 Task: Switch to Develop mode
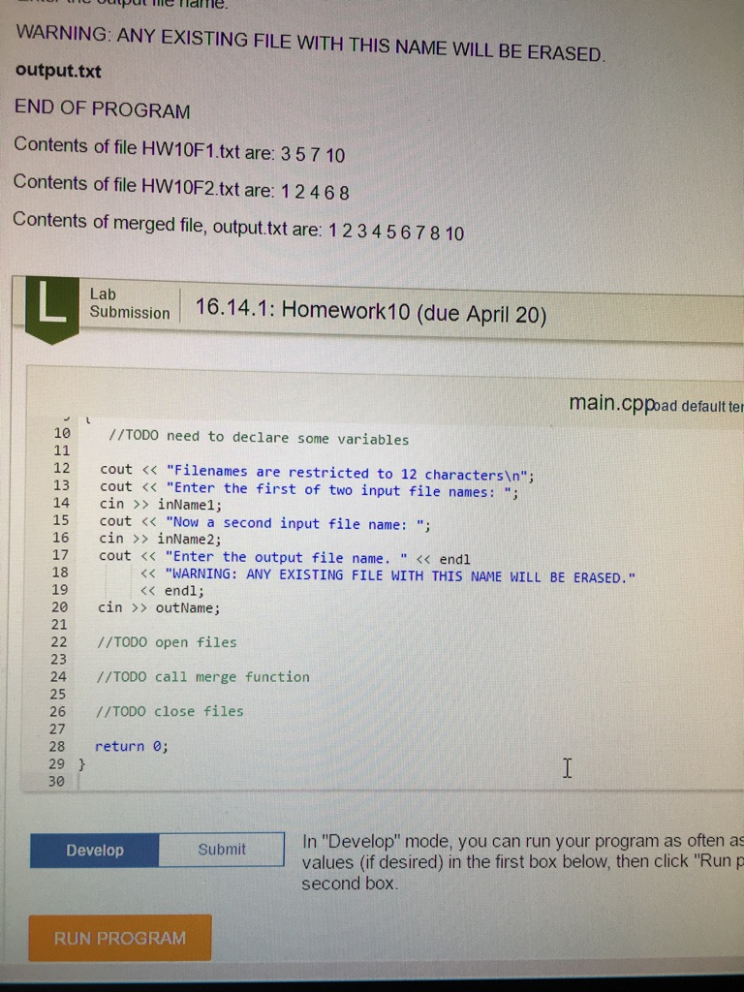tap(95, 850)
